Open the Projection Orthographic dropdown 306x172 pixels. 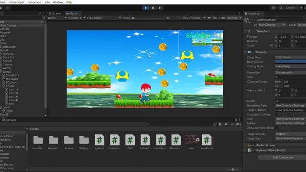coord(290,73)
